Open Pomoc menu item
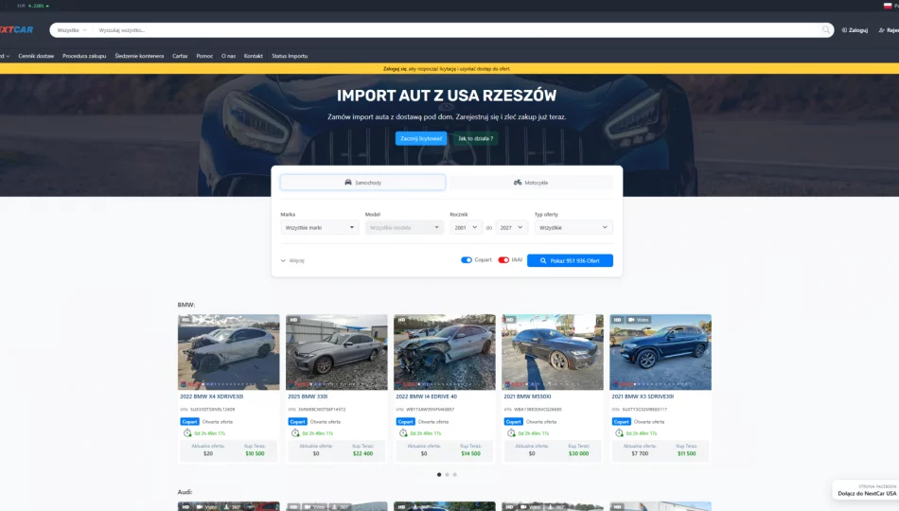This screenshot has height=511, width=899. [x=204, y=56]
